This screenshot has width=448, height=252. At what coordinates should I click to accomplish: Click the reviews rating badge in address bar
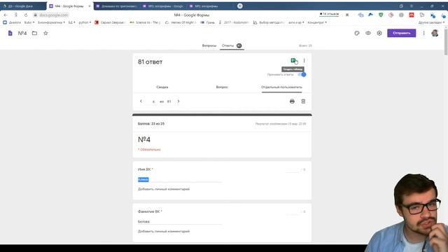329,14
